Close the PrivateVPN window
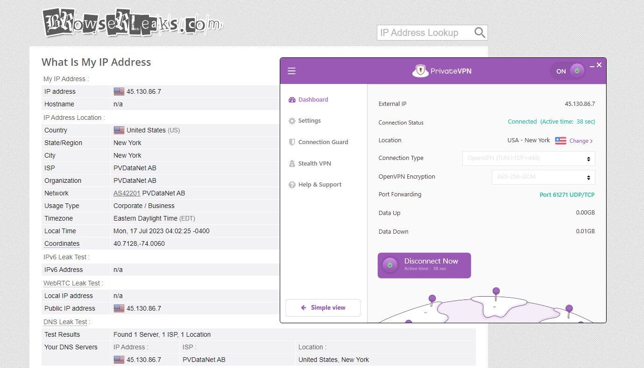This screenshot has width=644, height=368. [x=599, y=65]
